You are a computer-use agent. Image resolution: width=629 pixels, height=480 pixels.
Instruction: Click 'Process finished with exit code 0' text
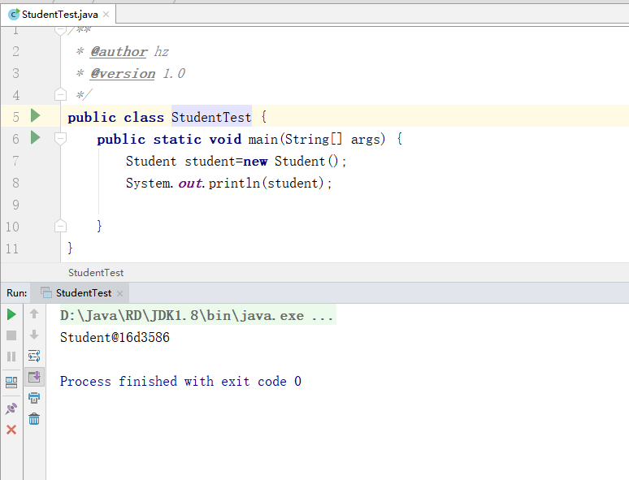[180, 381]
